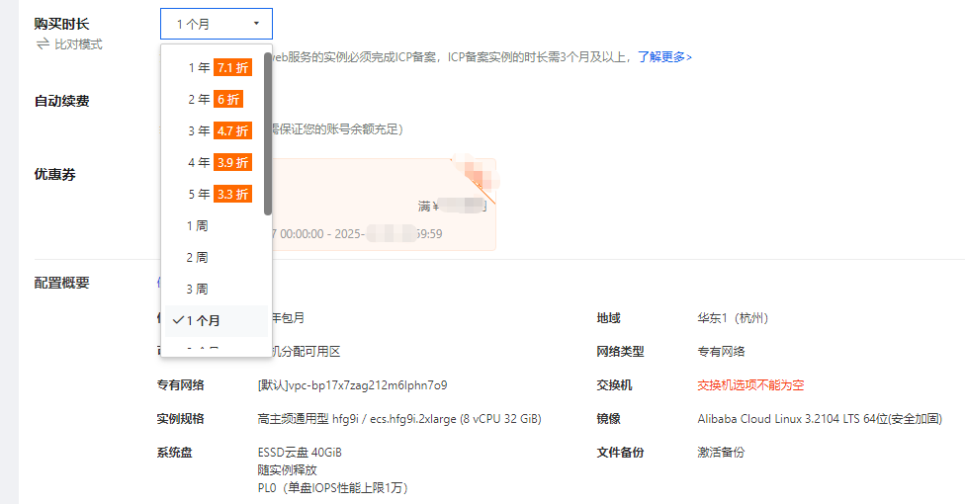
Task: Click the red 交换机选项不能为空 warning text
Action: (750, 384)
